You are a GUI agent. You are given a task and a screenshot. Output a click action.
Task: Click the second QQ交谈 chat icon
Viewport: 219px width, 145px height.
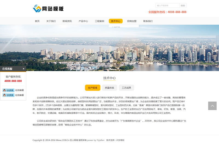pyautogui.click(x=8, y=95)
